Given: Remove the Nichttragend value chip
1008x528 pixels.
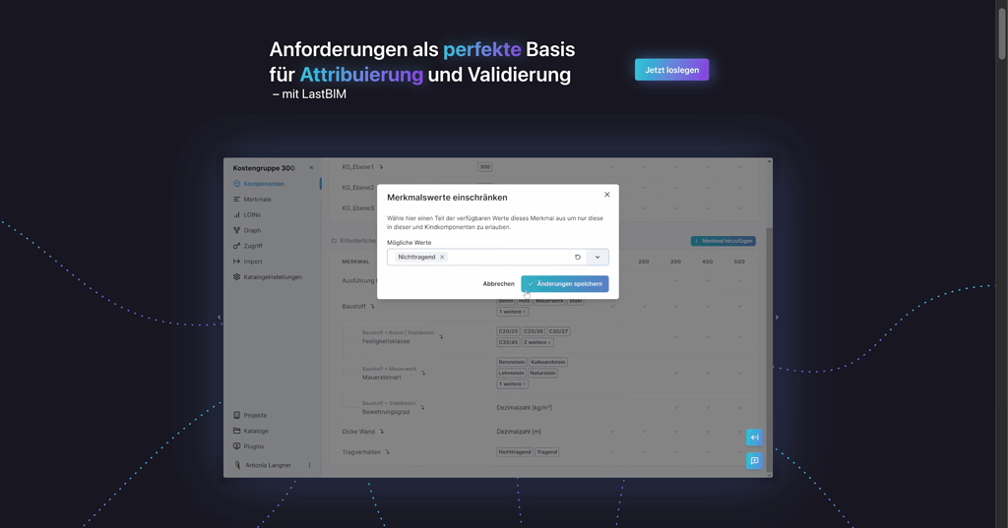Looking at the screenshot, I should [x=442, y=258].
